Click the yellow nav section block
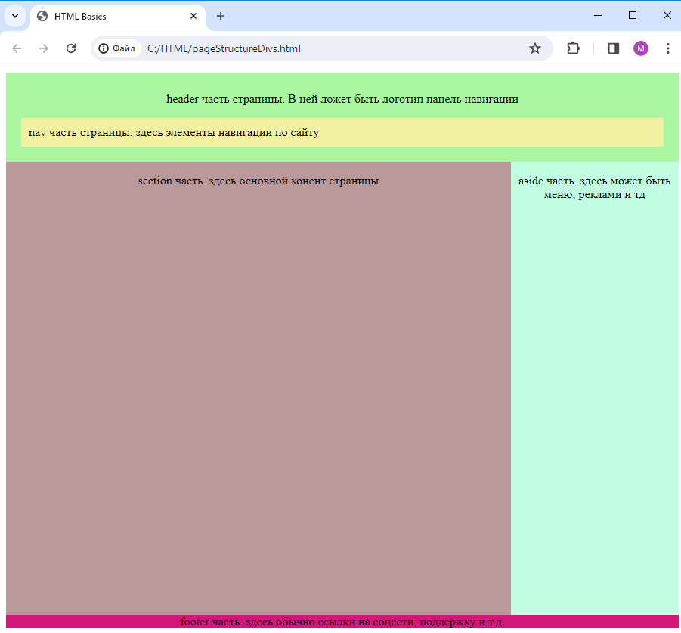Image resolution: width=681 pixels, height=633 pixels. coord(342,132)
